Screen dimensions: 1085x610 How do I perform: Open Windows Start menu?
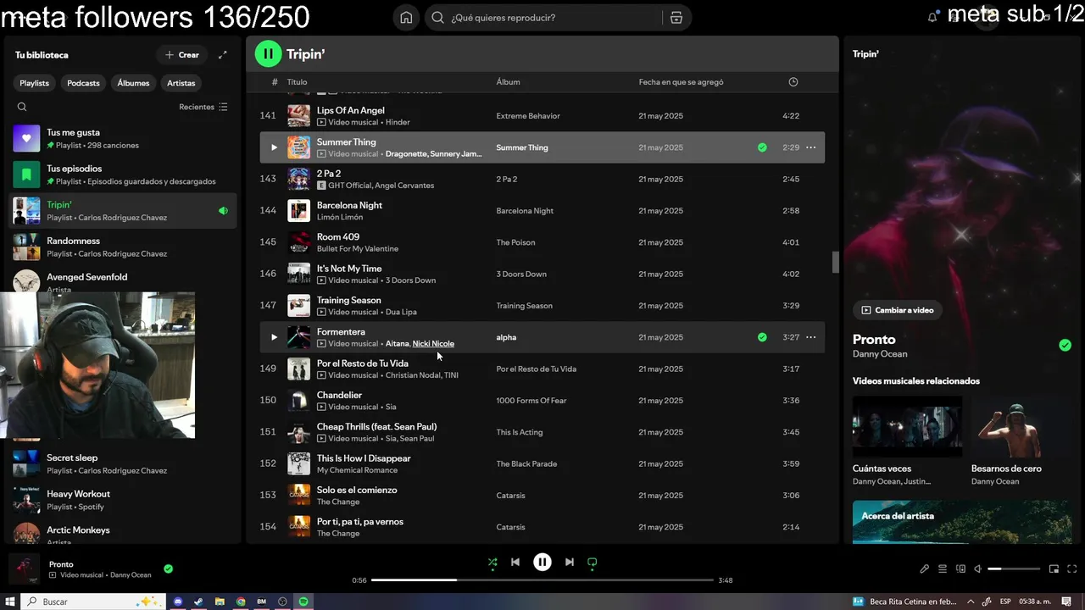[10, 602]
